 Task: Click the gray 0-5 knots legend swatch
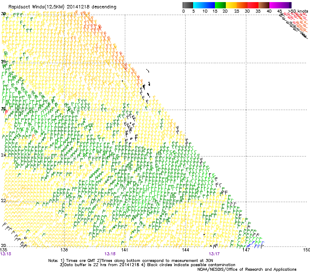[188, 5]
